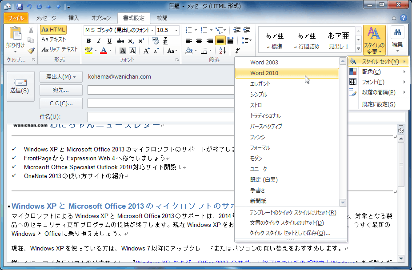
Task: Click the Justify alignment icon
Action: tap(220, 40)
